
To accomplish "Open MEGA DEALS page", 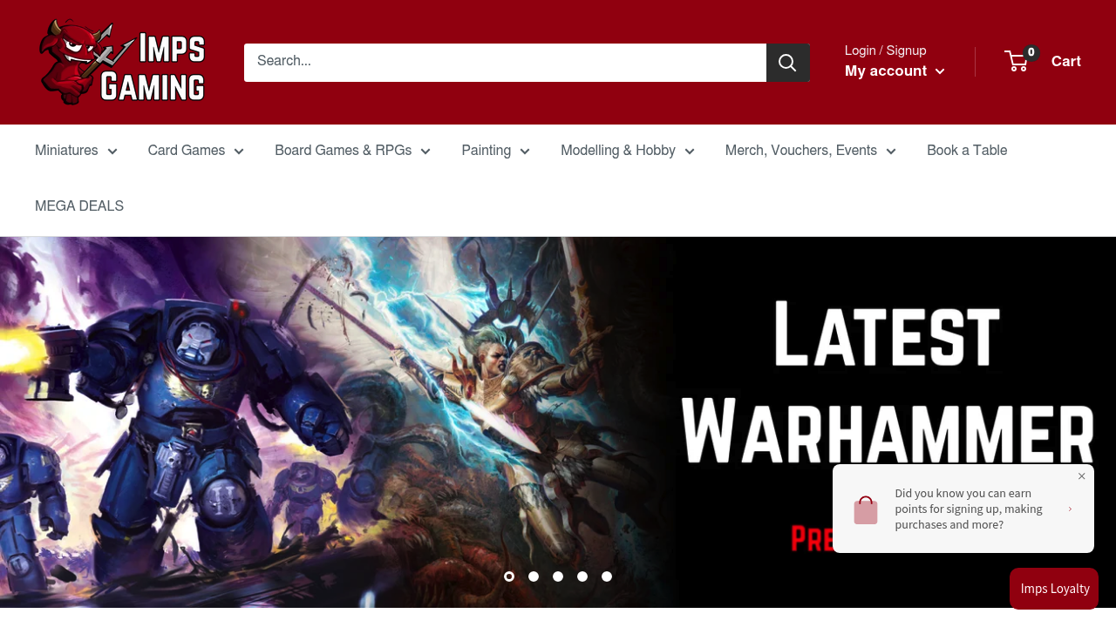I will [79, 206].
